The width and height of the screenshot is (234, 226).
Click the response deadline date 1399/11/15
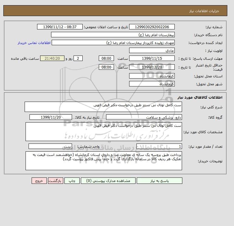click(x=152, y=59)
